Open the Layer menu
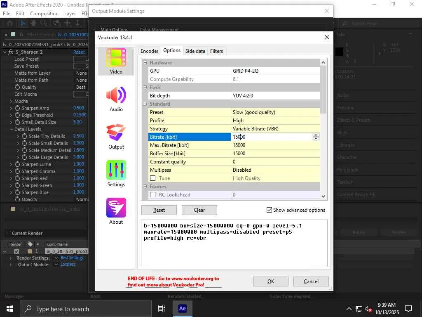 tap(70, 14)
